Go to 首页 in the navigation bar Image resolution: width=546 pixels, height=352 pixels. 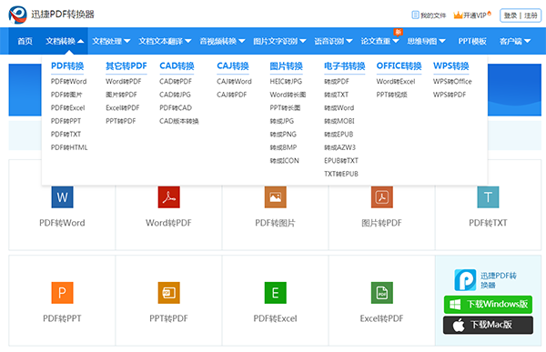tap(25, 41)
